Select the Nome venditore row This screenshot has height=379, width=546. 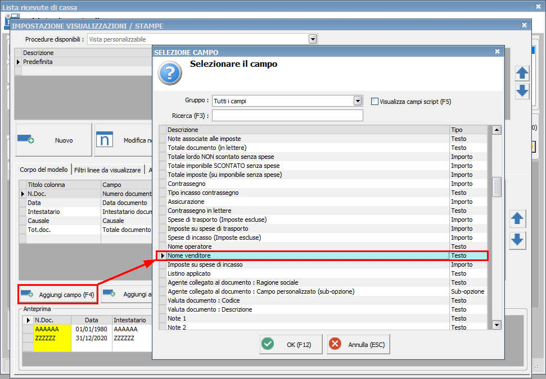[x=323, y=255]
